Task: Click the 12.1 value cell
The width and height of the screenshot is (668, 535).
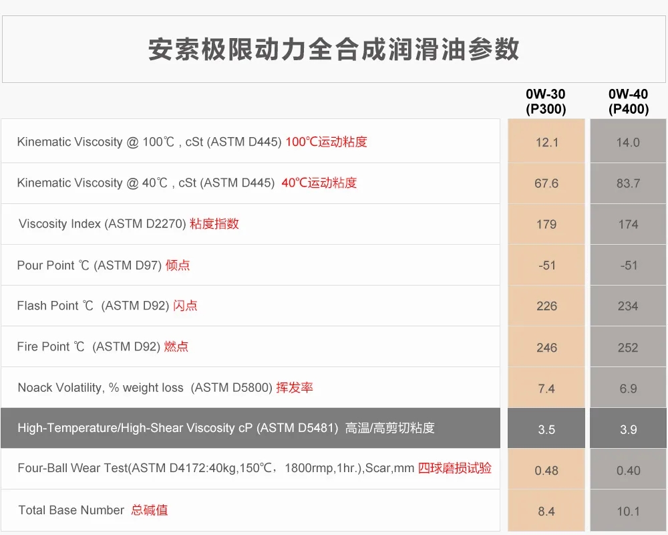Action: (x=546, y=142)
